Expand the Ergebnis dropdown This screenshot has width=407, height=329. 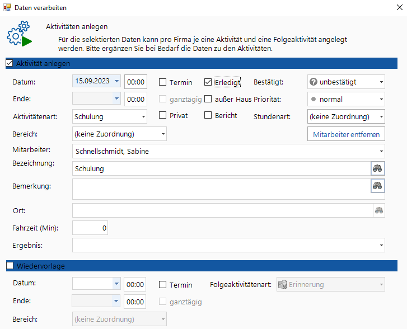(x=381, y=245)
